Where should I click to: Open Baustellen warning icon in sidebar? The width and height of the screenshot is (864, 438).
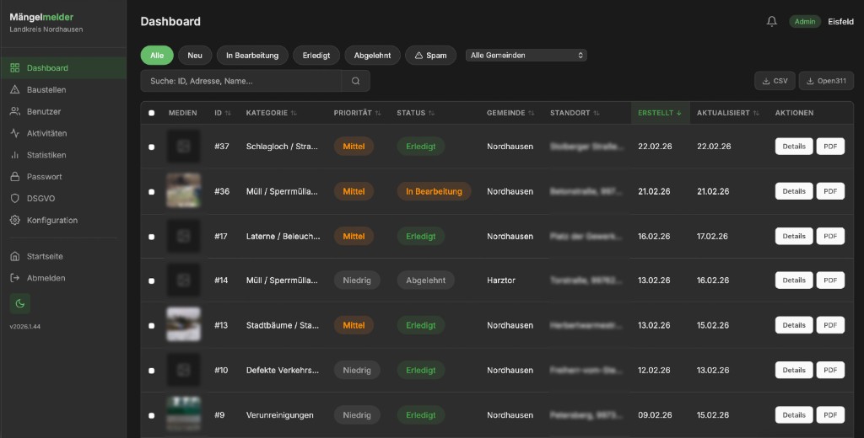pos(15,90)
